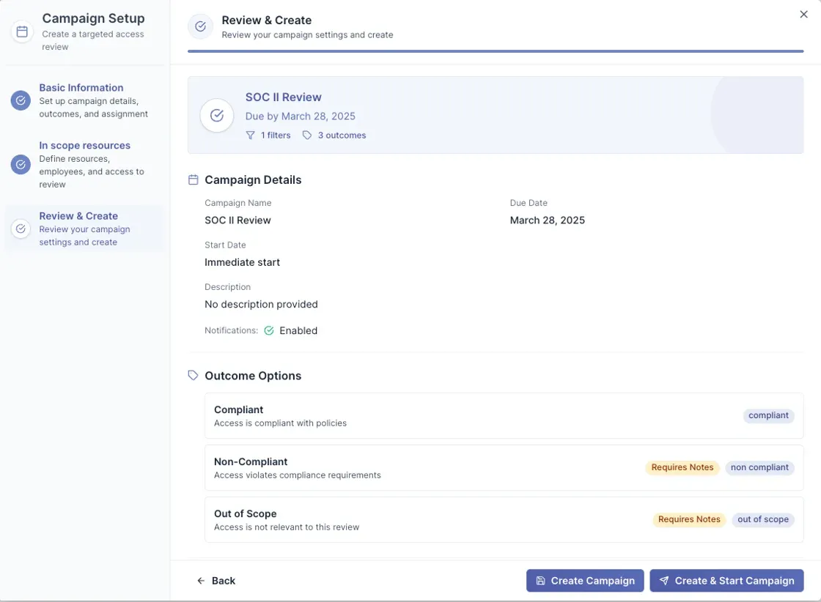Click the In scope resources checkmark icon
The height and width of the screenshot is (602, 821).
[21, 164]
